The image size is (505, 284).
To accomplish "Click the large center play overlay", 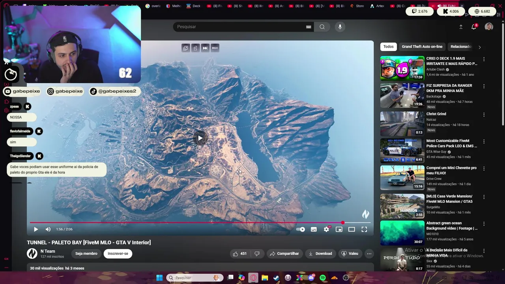I will (x=200, y=138).
